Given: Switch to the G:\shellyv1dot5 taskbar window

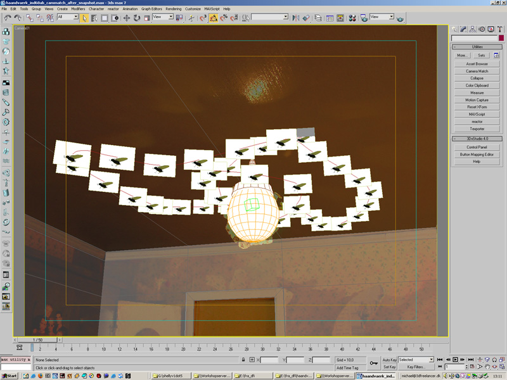Looking at the screenshot, I should (x=170, y=376).
